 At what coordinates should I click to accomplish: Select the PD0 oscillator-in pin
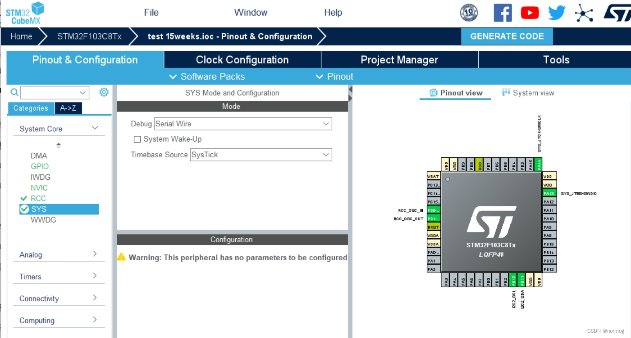click(434, 210)
